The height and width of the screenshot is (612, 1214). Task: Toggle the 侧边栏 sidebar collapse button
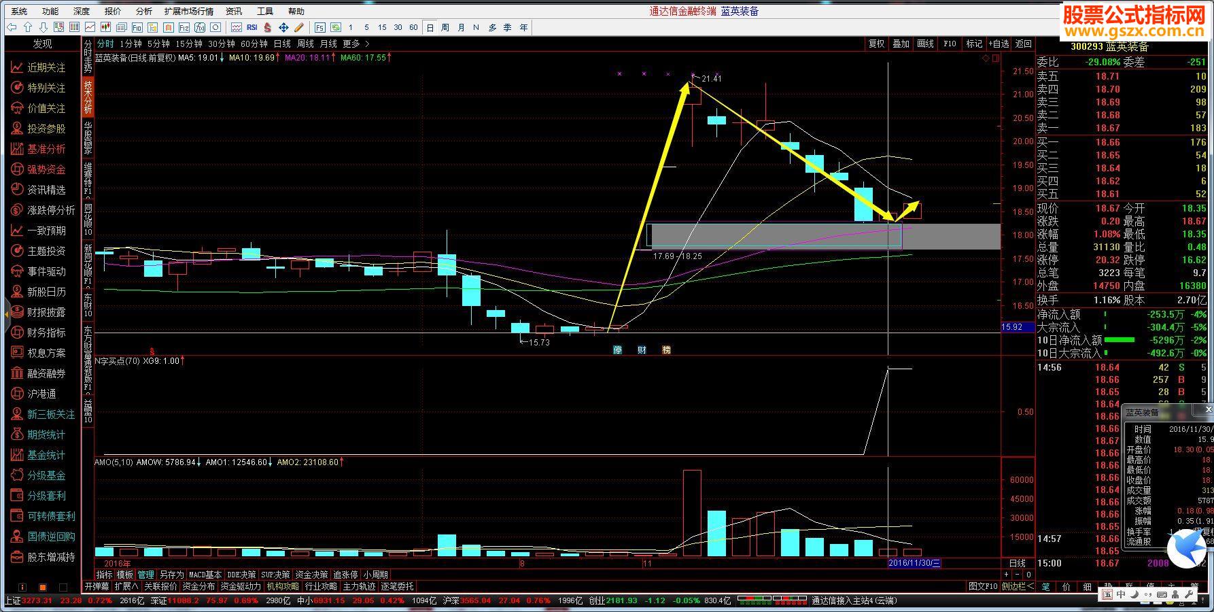(1017, 586)
